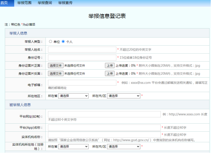This screenshot has width=211, height=153.
Task: Upload the 身份证图片反面 file
Action: [x=110, y=73]
